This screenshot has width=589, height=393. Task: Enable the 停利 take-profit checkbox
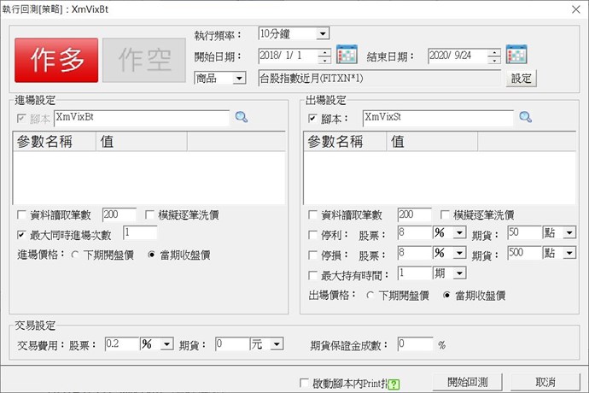click(x=312, y=234)
